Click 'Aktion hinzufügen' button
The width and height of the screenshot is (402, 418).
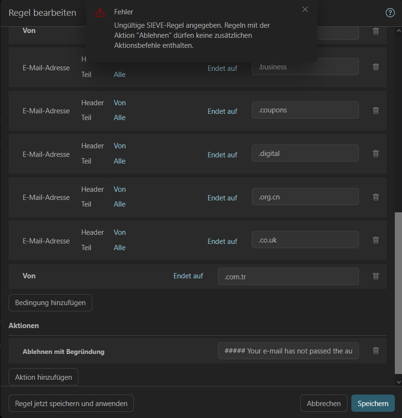[43, 377]
